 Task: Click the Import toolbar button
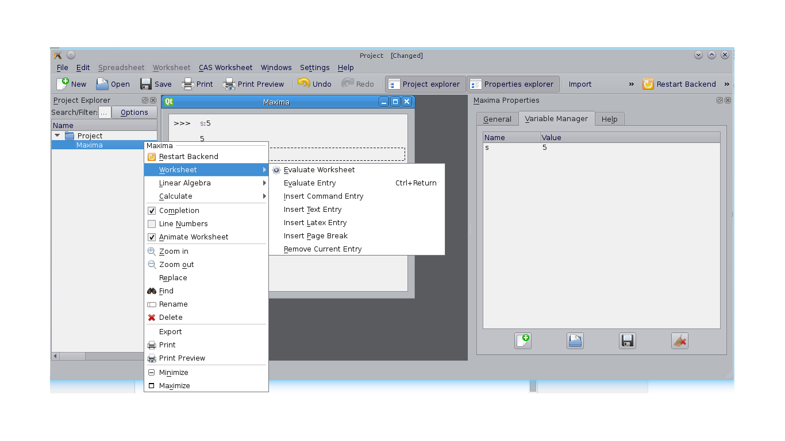[580, 84]
